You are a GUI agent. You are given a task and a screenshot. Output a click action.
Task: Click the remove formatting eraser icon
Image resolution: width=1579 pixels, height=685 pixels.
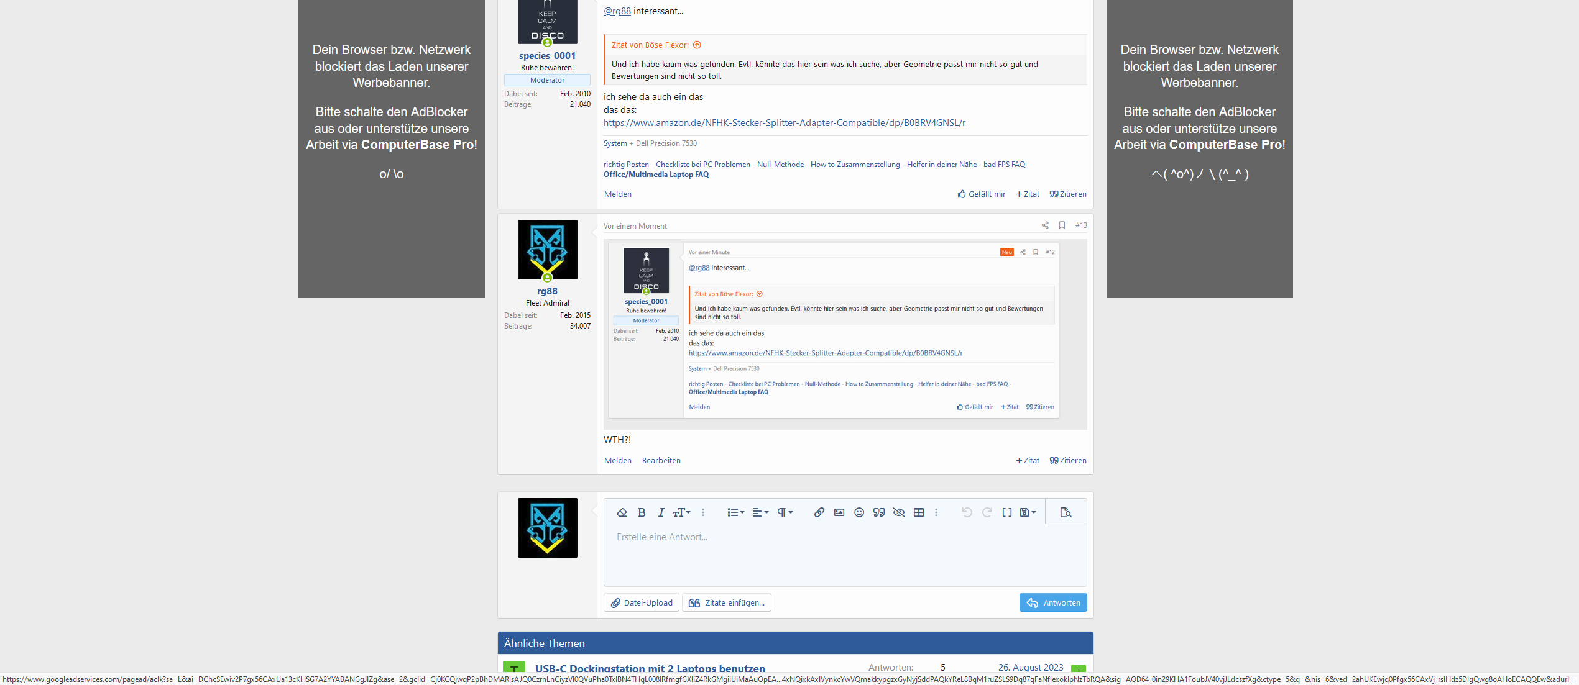(x=621, y=512)
